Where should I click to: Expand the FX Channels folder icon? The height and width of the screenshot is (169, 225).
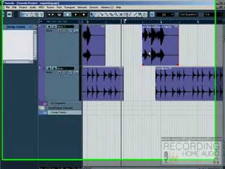[x=43, y=103]
